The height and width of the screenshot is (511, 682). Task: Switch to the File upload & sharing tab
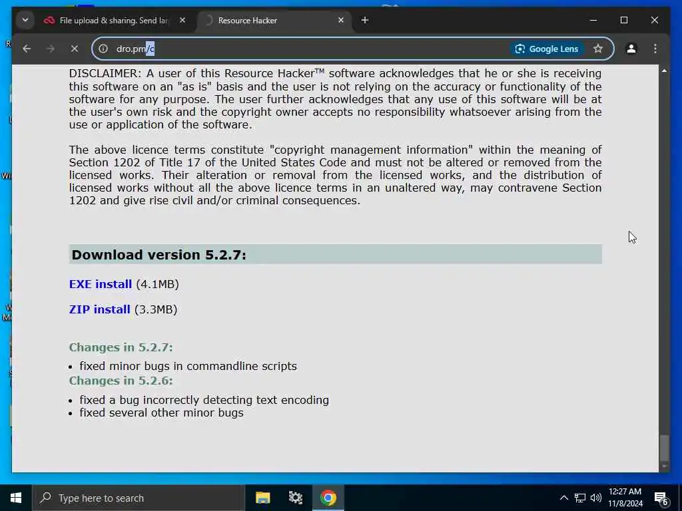click(x=114, y=21)
